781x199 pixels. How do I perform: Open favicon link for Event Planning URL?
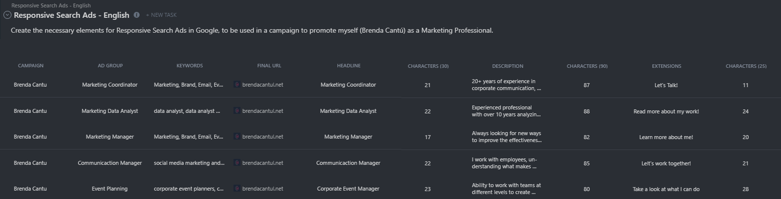[237, 189]
